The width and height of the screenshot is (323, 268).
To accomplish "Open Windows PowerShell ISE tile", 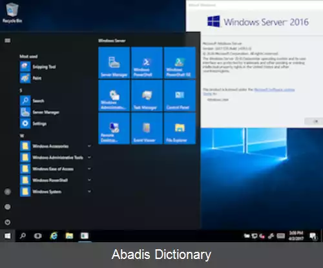I will [180, 63].
